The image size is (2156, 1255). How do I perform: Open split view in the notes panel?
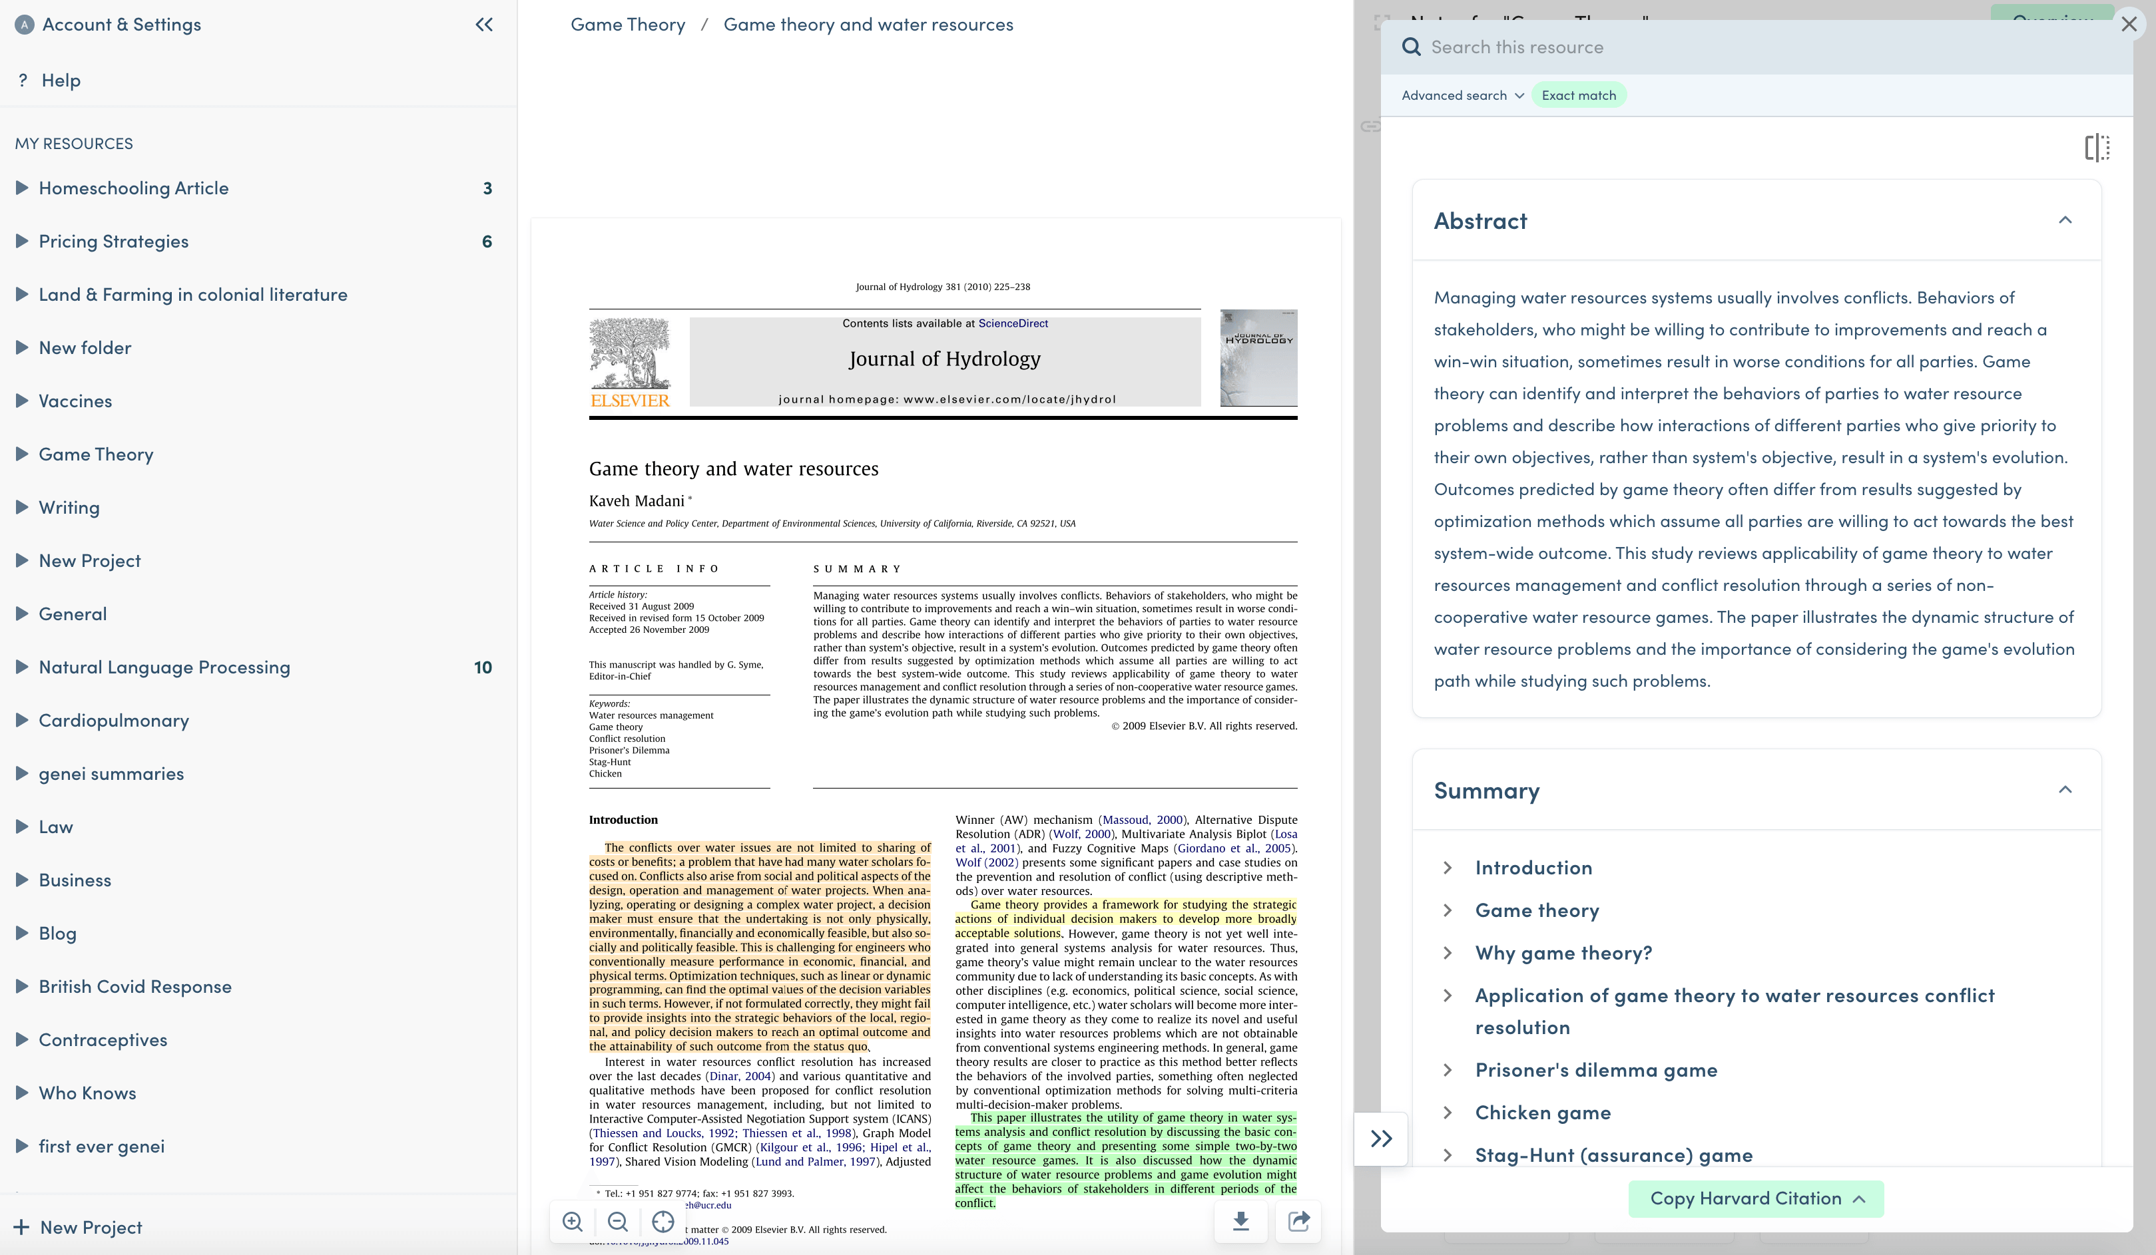pos(2098,147)
